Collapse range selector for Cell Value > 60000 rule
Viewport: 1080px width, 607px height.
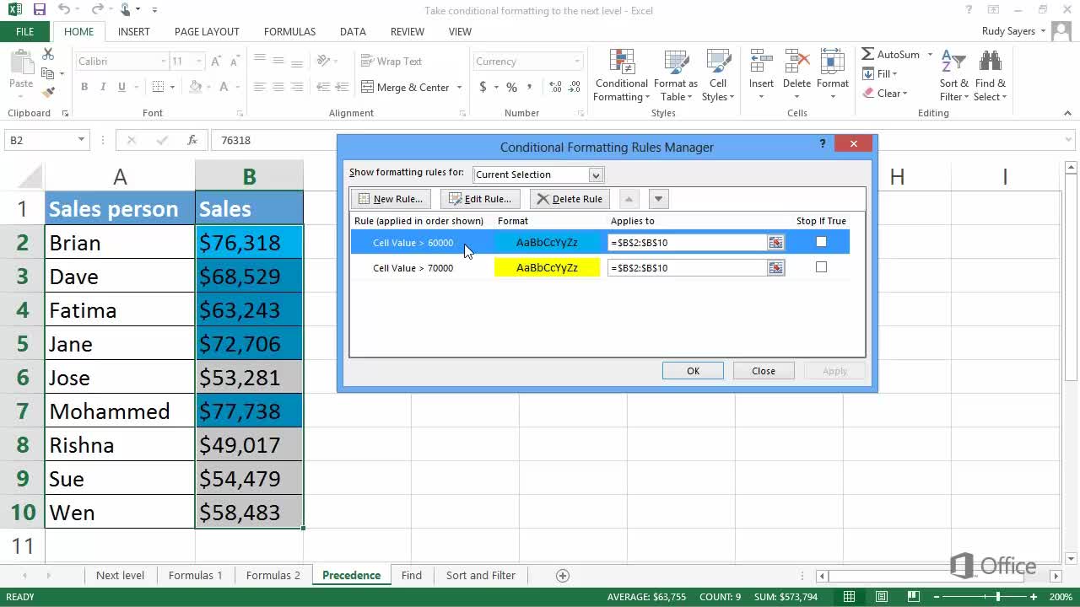[775, 243]
